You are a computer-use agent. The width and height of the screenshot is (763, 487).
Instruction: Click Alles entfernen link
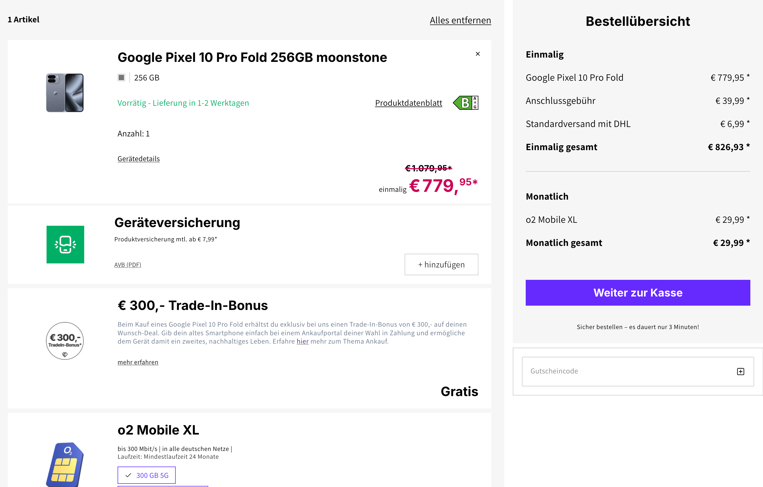pyautogui.click(x=460, y=20)
